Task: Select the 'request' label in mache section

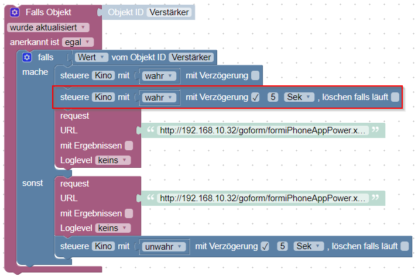Action: (x=75, y=116)
